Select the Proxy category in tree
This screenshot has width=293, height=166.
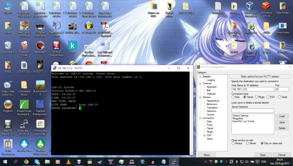click(x=209, y=125)
